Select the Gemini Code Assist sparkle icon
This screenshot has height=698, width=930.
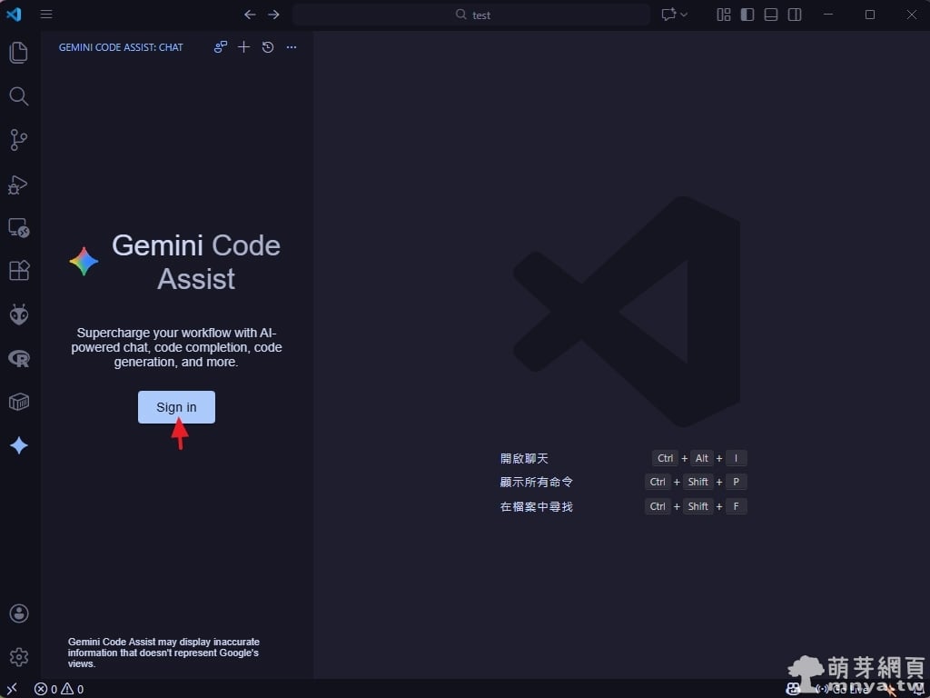pyautogui.click(x=18, y=445)
